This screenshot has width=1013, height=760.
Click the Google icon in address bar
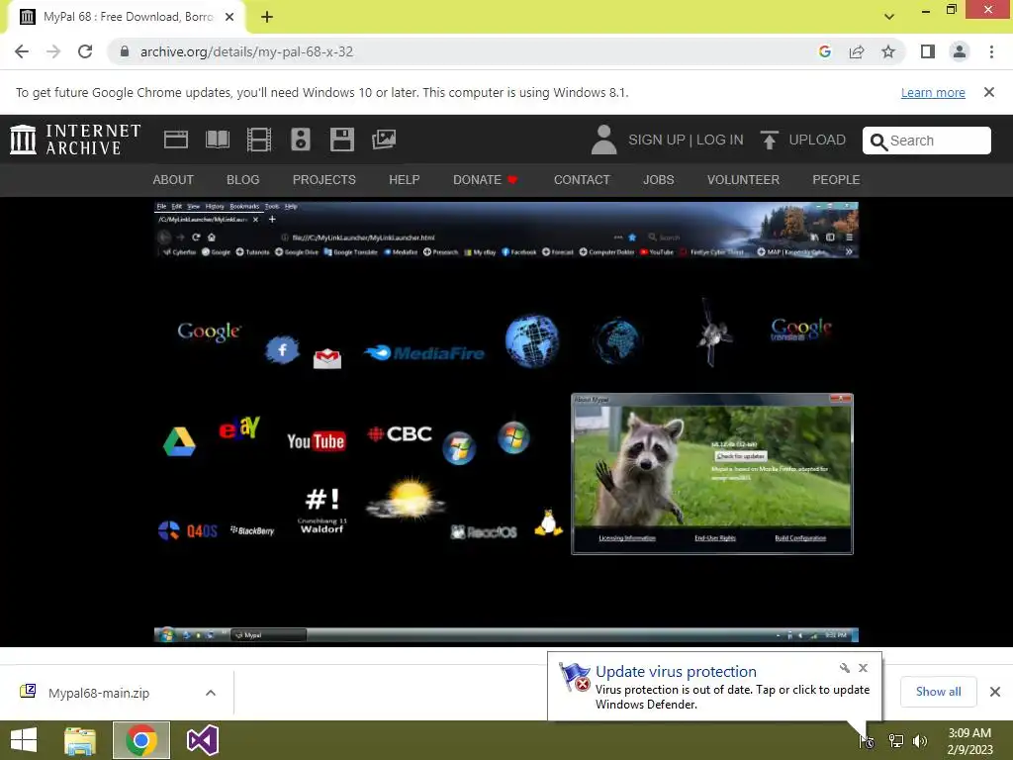[824, 51]
